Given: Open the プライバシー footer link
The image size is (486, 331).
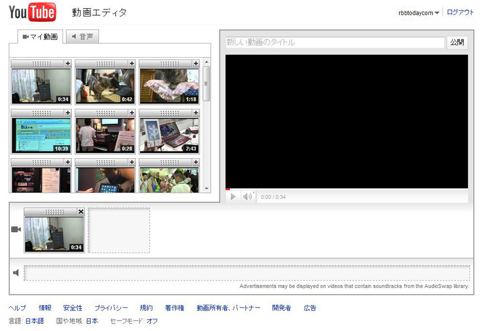Looking at the screenshot, I should [111, 308].
